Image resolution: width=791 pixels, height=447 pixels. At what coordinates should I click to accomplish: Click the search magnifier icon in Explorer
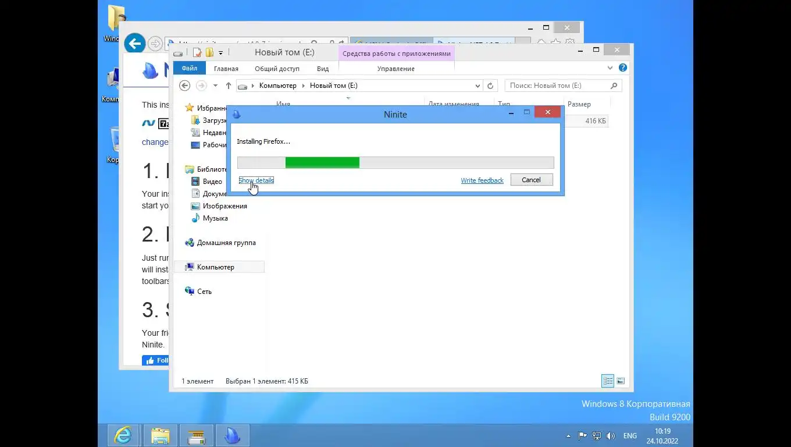[x=614, y=86]
